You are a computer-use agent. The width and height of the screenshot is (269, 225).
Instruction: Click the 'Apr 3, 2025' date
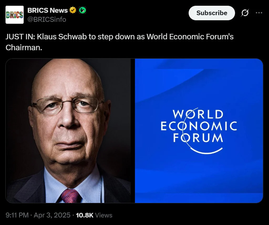51,215
